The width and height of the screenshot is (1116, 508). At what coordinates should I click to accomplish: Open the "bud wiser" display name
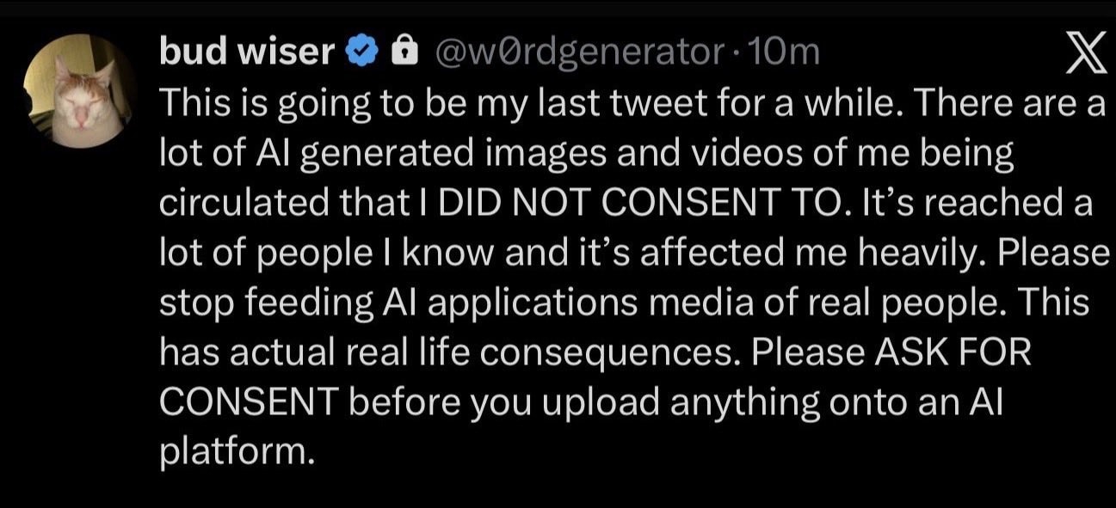(247, 53)
